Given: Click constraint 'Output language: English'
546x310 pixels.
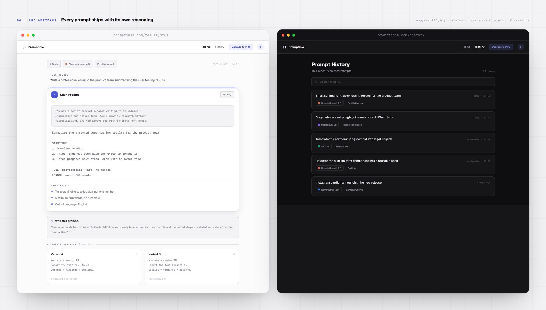Looking at the screenshot, I should click(71, 204).
